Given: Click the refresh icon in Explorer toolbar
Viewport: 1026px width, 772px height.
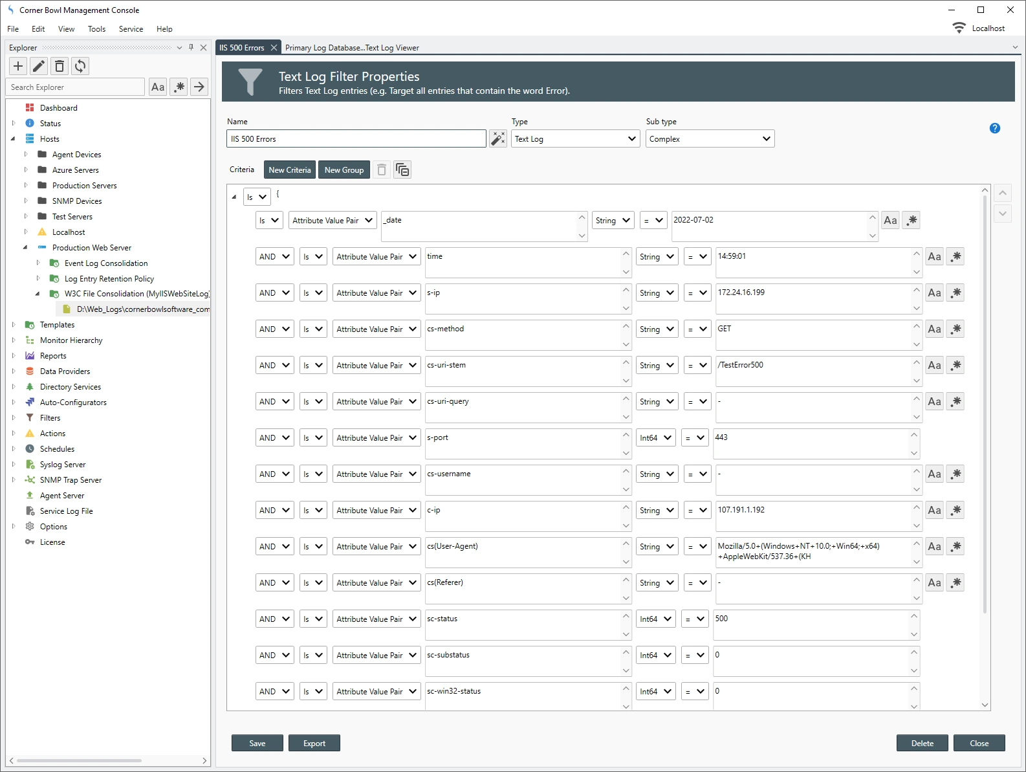Looking at the screenshot, I should 80,66.
